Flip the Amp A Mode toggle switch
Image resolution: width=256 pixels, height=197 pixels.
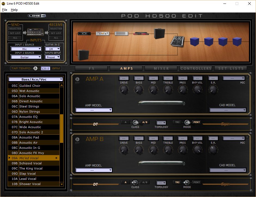(x=187, y=122)
